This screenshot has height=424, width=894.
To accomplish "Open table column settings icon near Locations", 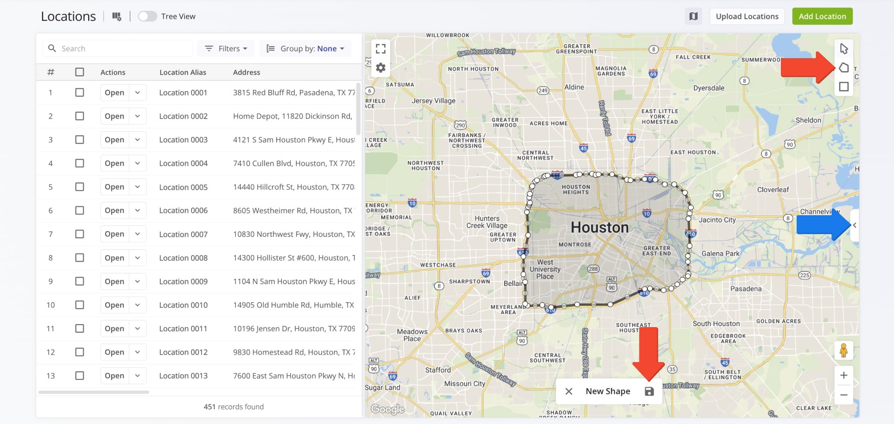I will [117, 17].
